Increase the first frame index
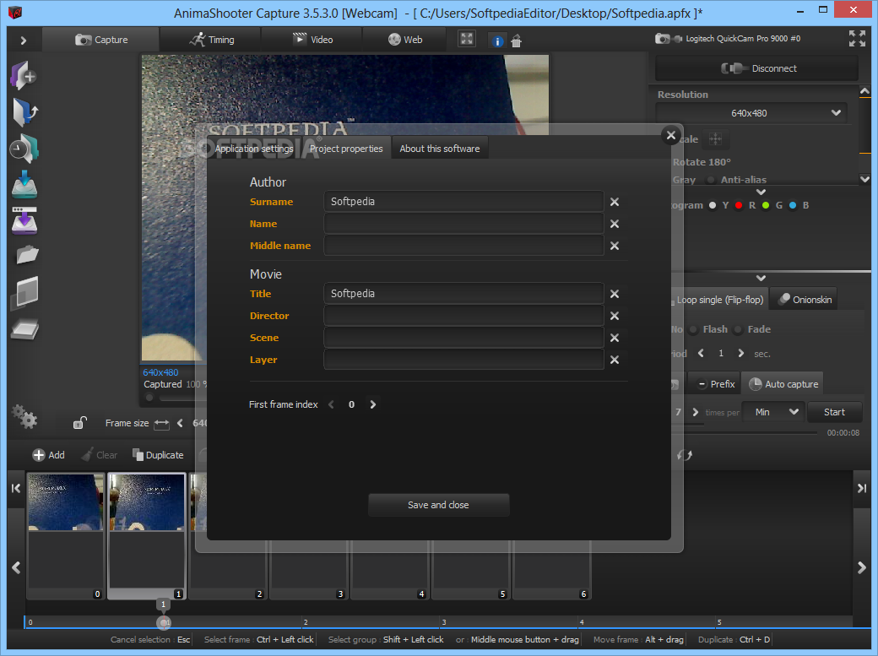This screenshot has width=878, height=656. [373, 404]
